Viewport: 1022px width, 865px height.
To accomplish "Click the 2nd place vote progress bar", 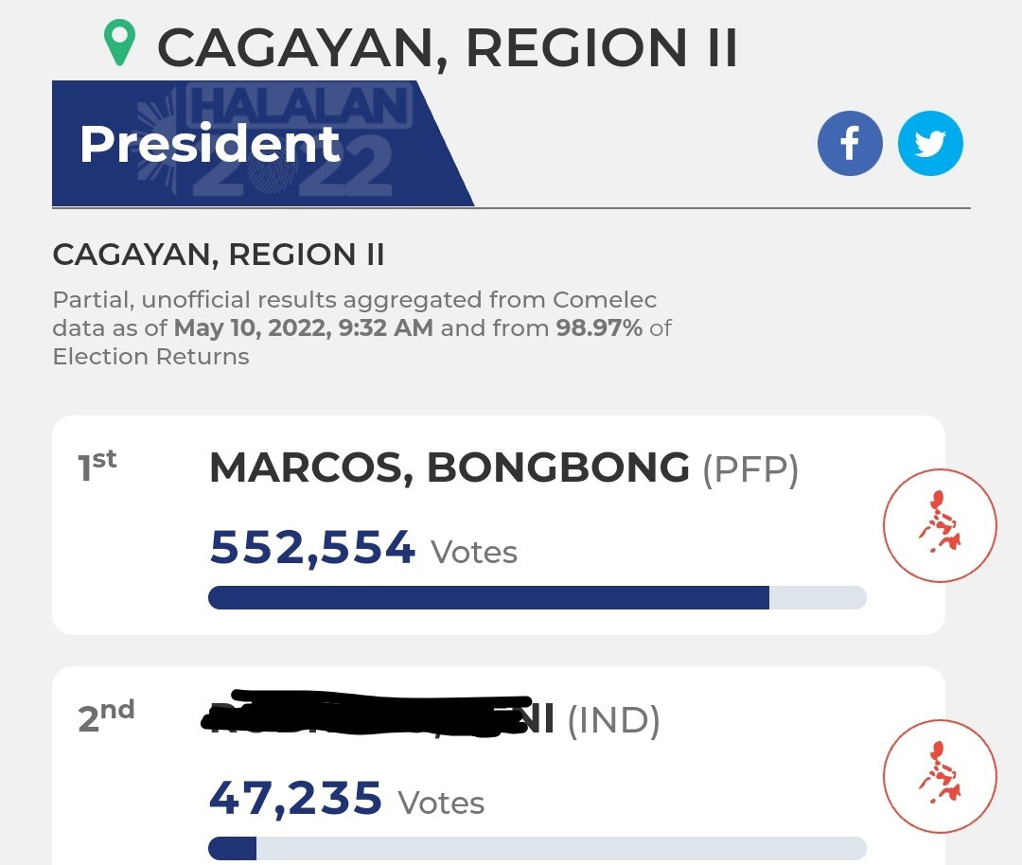I will pos(537,849).
